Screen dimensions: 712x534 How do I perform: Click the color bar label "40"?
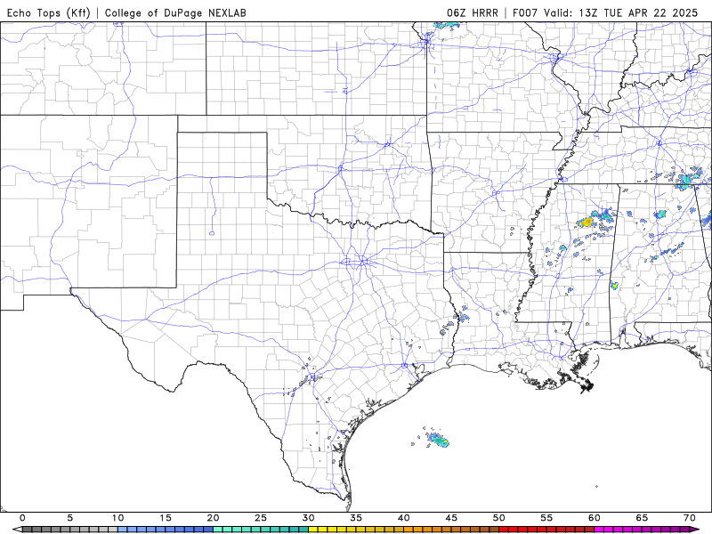pos(404,518)
